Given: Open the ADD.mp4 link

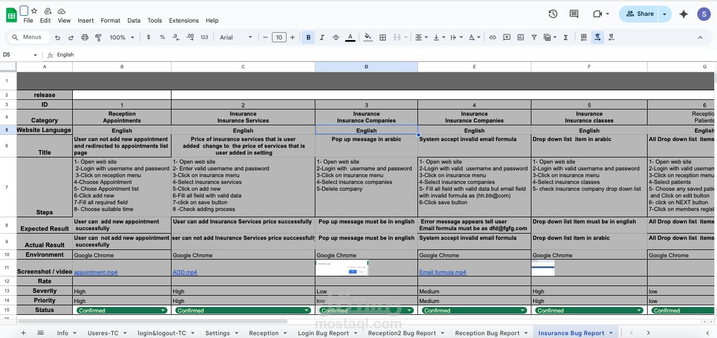Looking at the screenshot, I should coord(185,272).
